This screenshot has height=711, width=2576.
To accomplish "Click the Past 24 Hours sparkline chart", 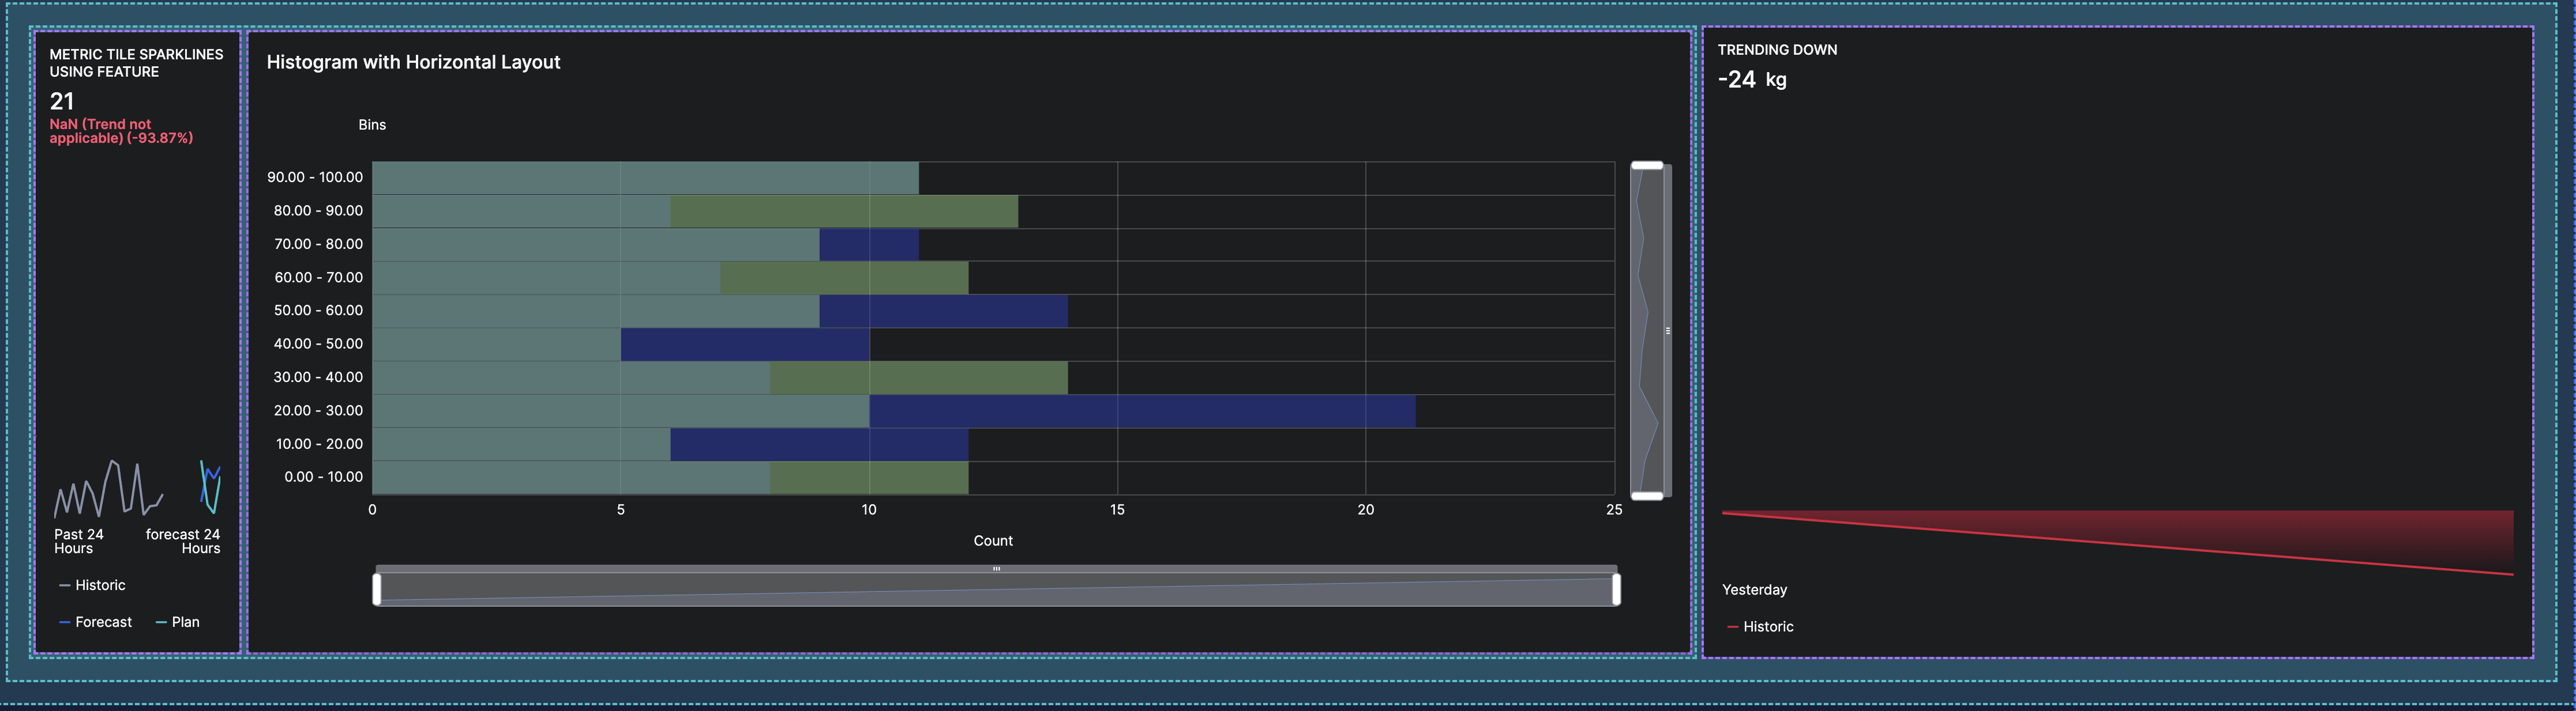I will coord(107,489).
